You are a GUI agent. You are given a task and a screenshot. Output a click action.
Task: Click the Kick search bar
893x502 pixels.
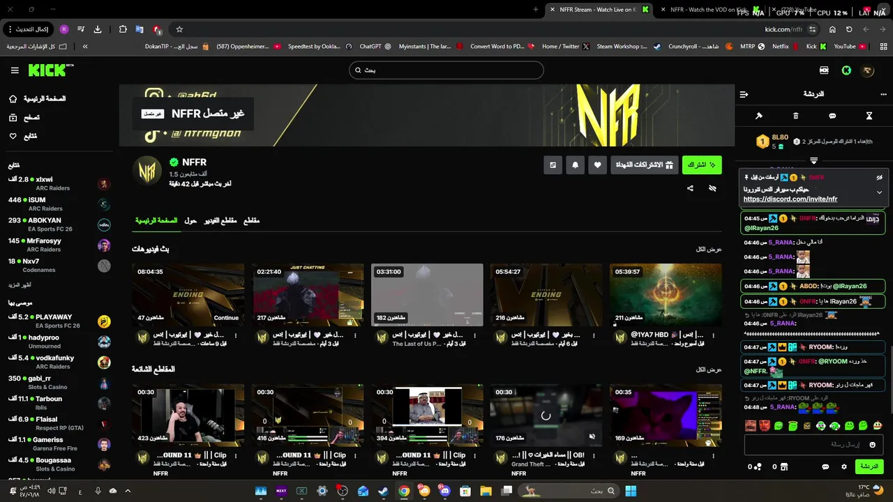[x=446, y=70]
